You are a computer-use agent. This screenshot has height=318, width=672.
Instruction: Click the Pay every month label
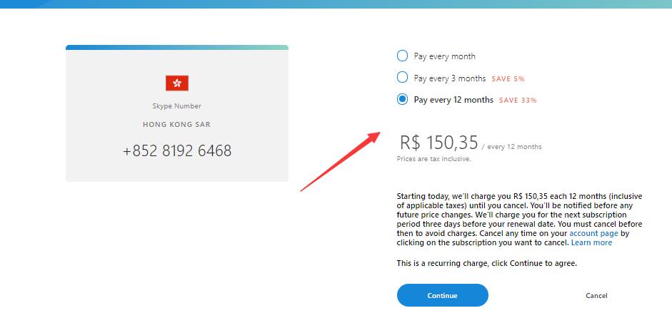444,56
